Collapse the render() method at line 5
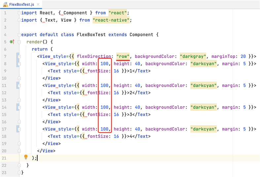 click(x=19, y=42)
